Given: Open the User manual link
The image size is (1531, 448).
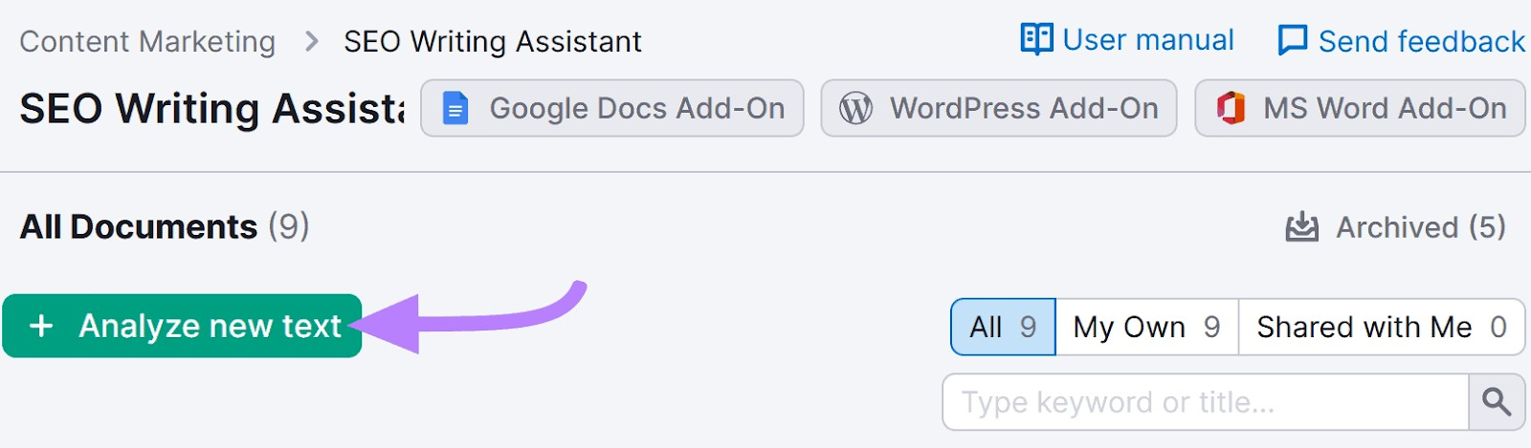Looking at the screenshot, I should 1147,40.
